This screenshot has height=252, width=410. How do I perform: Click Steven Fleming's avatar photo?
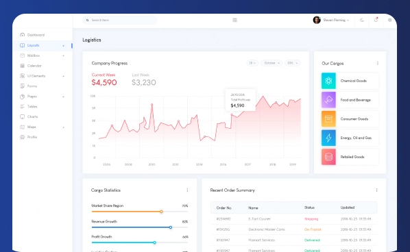pos(317,20)
